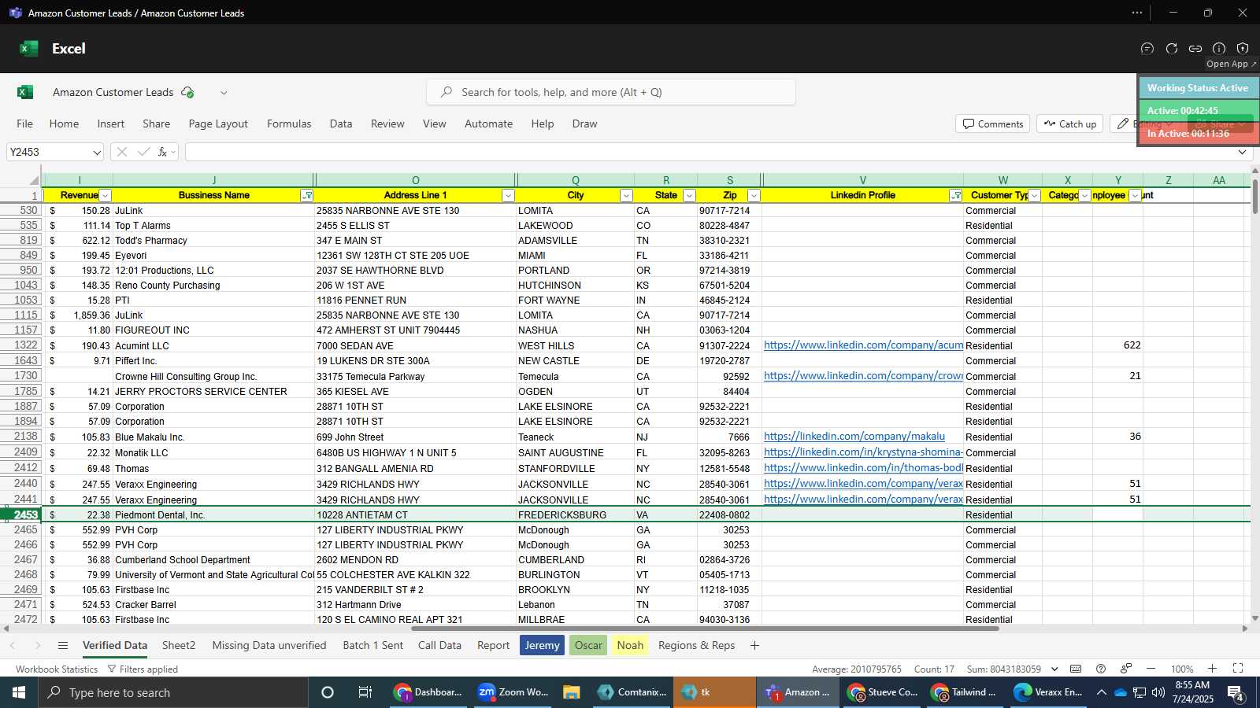Click the confirm checkmark in formula bar

pos(143,152)
